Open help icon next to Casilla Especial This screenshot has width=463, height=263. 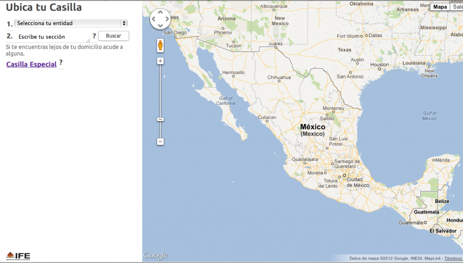(61, 62)
